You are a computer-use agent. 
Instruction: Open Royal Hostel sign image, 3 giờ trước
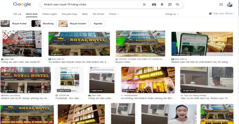26,80
